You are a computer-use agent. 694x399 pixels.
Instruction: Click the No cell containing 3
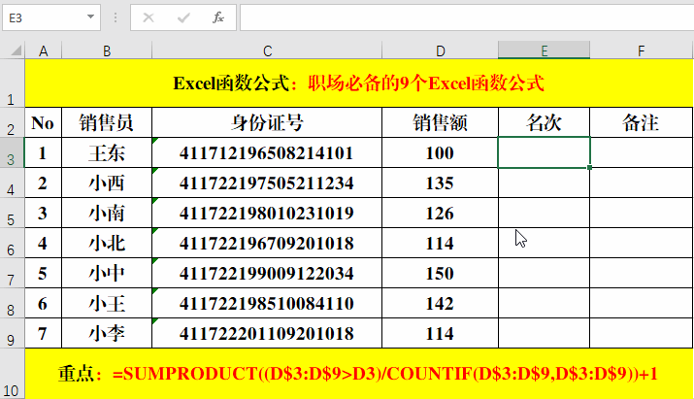tap(44, 213)
